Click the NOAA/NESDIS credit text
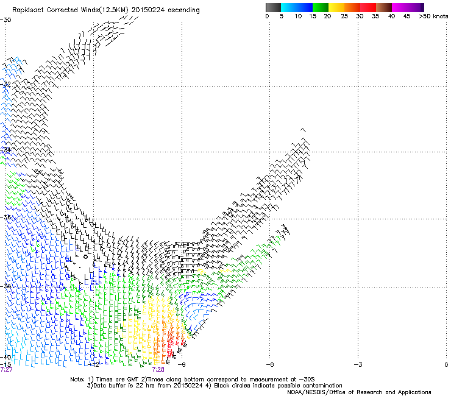This screenshot has height=396, width=451. coord(359,392)
